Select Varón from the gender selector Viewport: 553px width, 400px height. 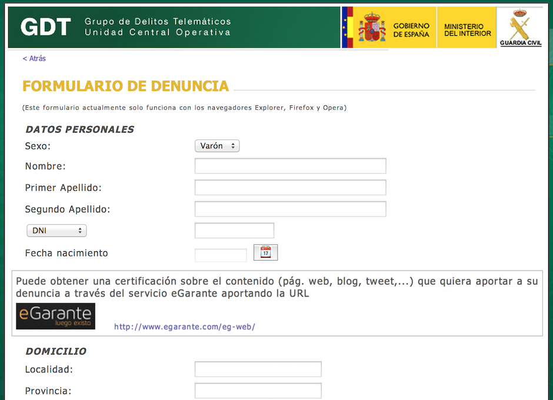click(216, 145)
